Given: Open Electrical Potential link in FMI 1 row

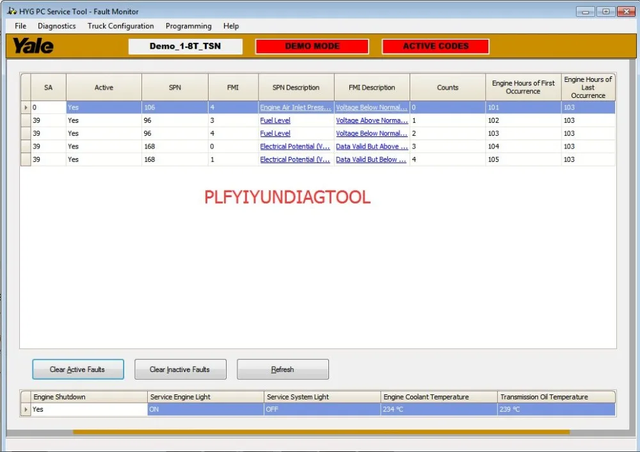Looking at the screenshot, I should pyautogui.click(x=294, y=159).
